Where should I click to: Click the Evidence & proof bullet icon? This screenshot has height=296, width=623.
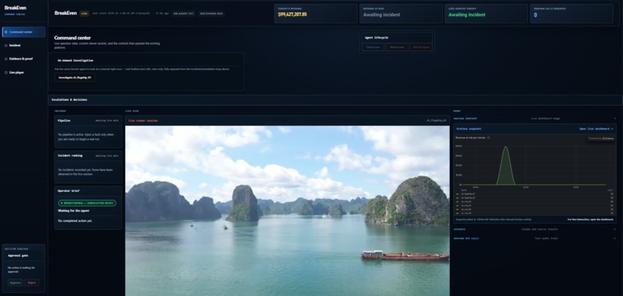6,59
